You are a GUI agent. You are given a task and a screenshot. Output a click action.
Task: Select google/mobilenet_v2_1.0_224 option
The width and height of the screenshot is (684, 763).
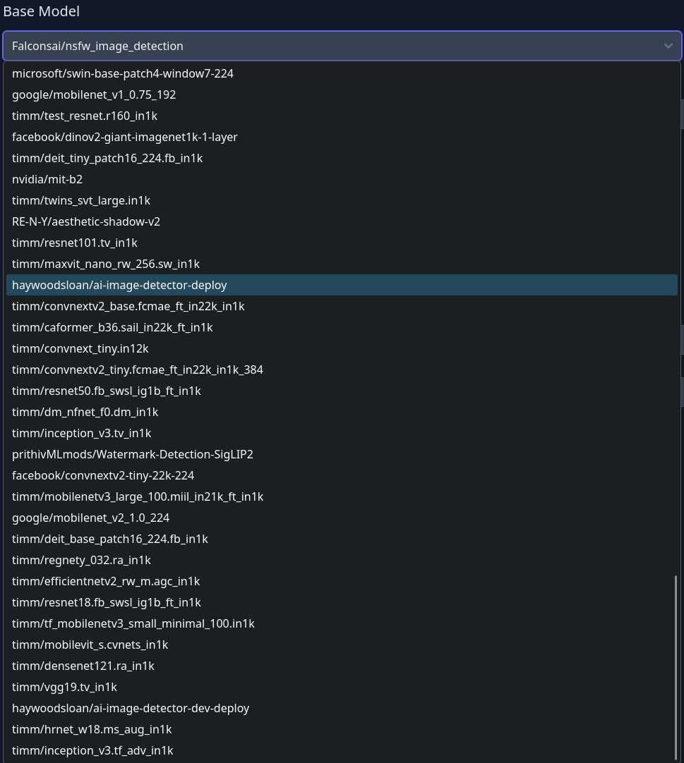342,518
